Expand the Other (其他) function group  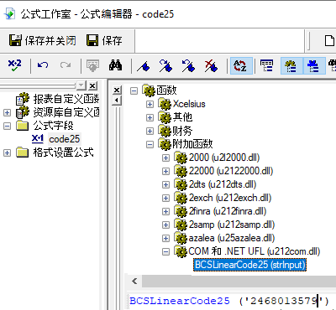click(x=150, y=117)
